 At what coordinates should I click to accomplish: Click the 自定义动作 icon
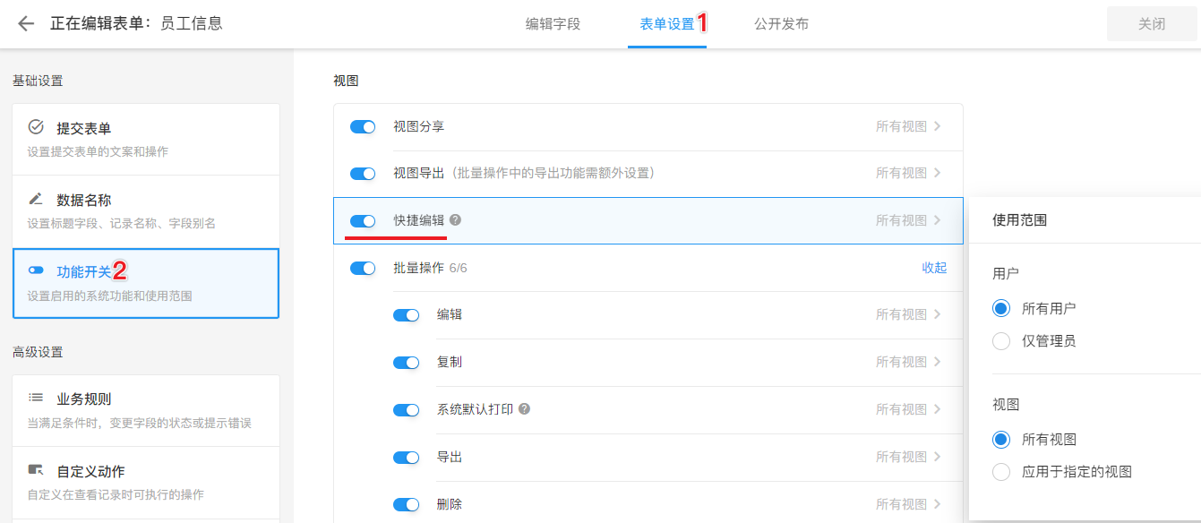(x=36, y=470)
